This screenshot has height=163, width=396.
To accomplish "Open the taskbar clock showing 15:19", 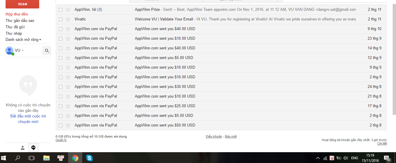I will click(x=370, y=158).
